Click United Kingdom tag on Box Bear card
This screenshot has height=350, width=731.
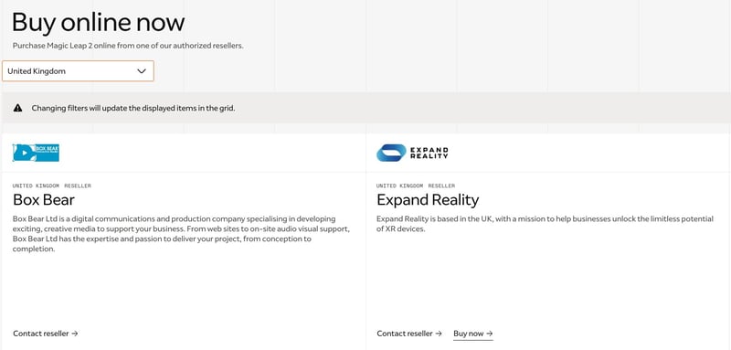point(36,186)
